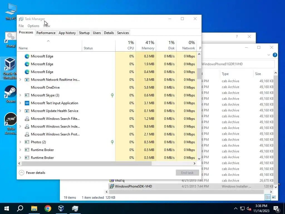Switch to VirtualBox in the taskbar
This screenshot has width=285, height=214.
(61, 208)
